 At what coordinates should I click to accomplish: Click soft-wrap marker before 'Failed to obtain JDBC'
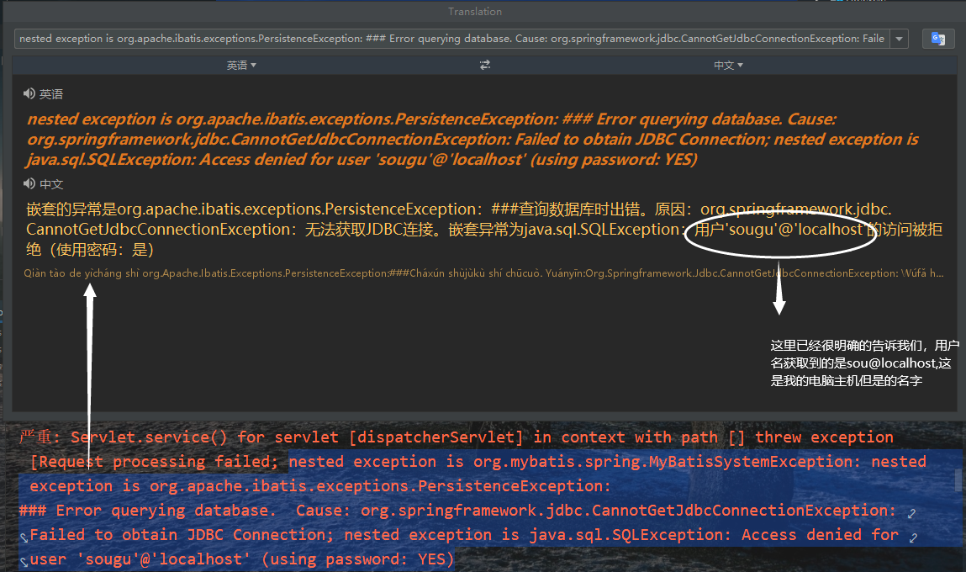[24, 534]
